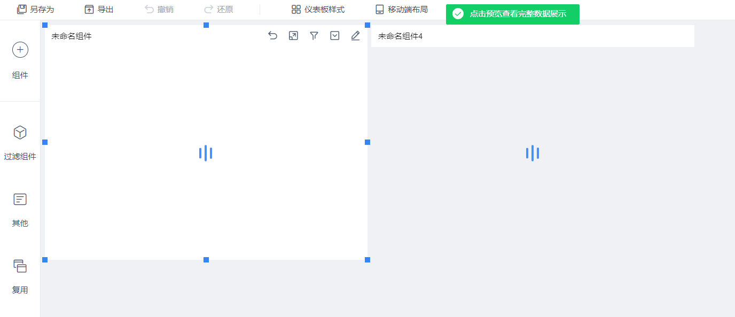Click the top-left blue resize handle
The image size is (735, 317).
point(45,25)
